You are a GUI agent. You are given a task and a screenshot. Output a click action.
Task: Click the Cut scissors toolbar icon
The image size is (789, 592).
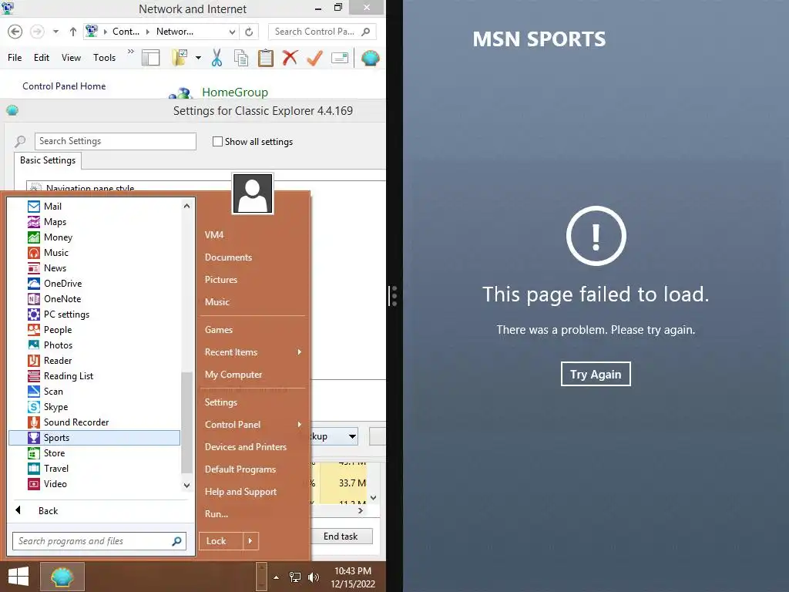(x=217, y=58)
